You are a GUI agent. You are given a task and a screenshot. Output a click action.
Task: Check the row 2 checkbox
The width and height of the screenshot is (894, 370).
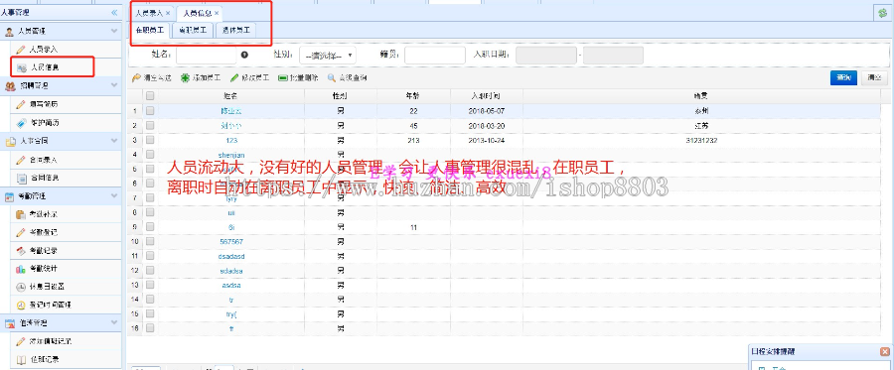tap(150, 125)
